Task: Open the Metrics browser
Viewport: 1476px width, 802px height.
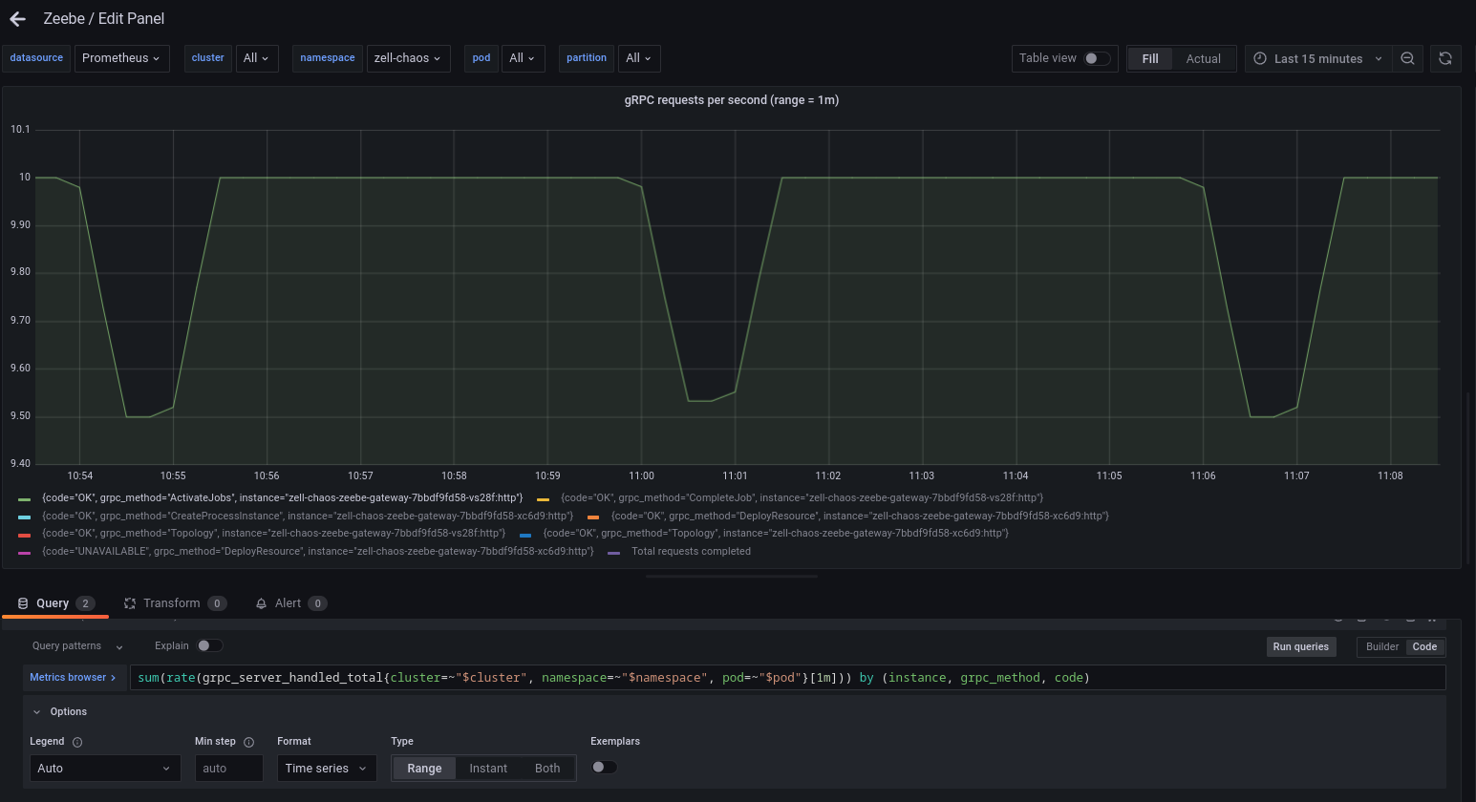Action: coord(74,678)
